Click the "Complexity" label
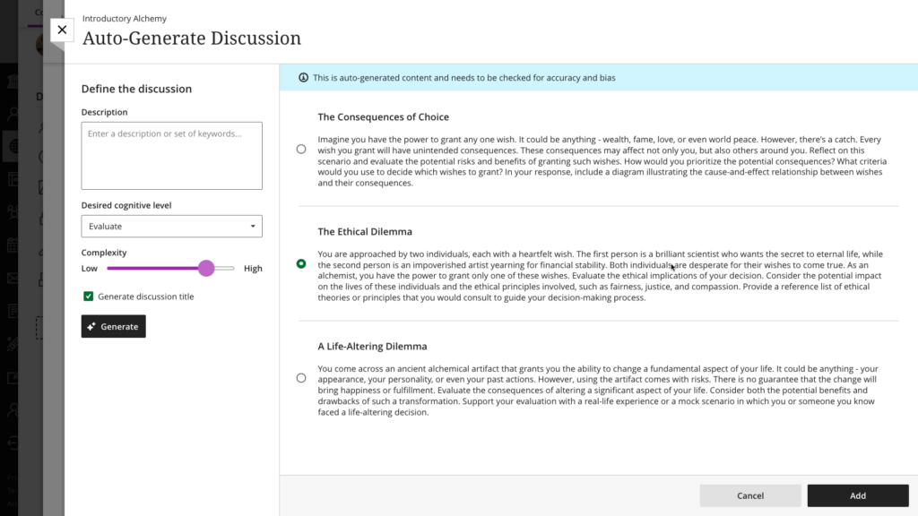This screenshot has height=516, width=918. tap(104, 253)
